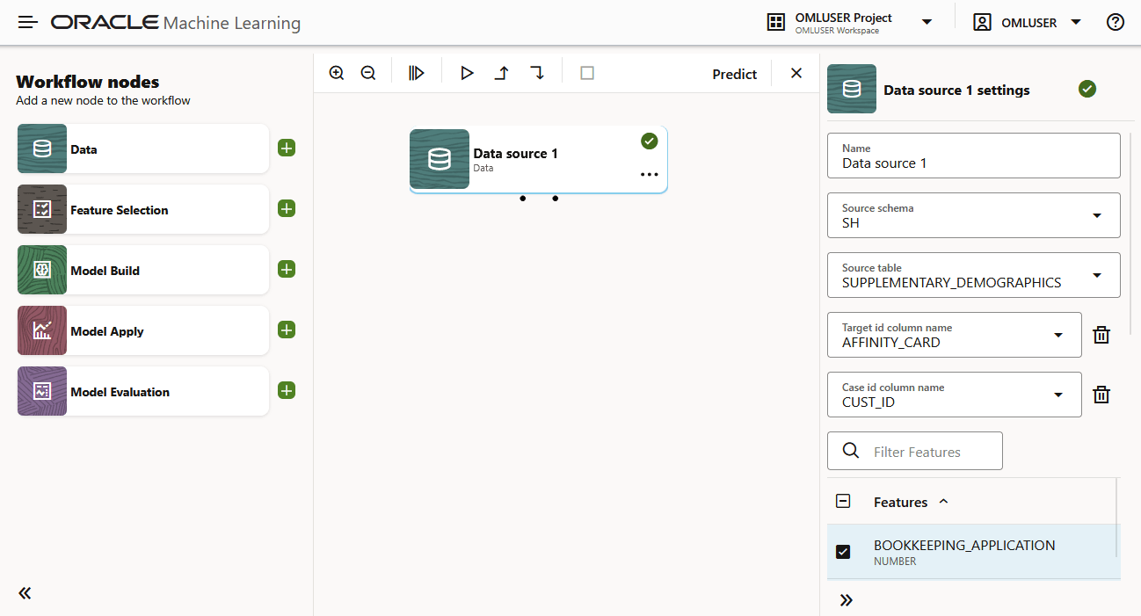
Task: Click the Model Build brain thumbnail
Action: (42, 270)
